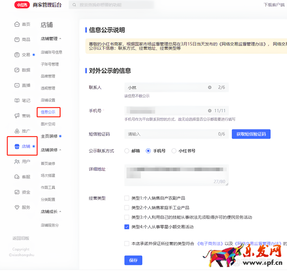Select the 邮箱 radio button

(x=127, y=151)
